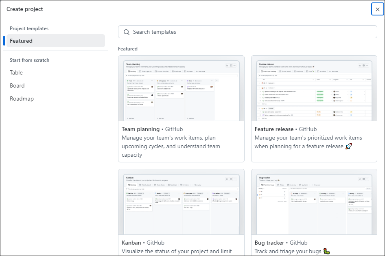385x256 pixels.
Task: Click the Bug tracker template title
Action: (269, 243)
